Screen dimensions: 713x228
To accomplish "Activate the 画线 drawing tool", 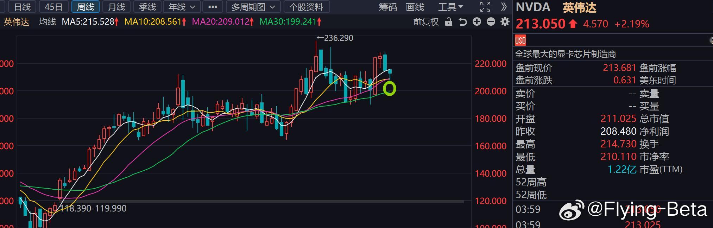I will [x=415, y=7].
